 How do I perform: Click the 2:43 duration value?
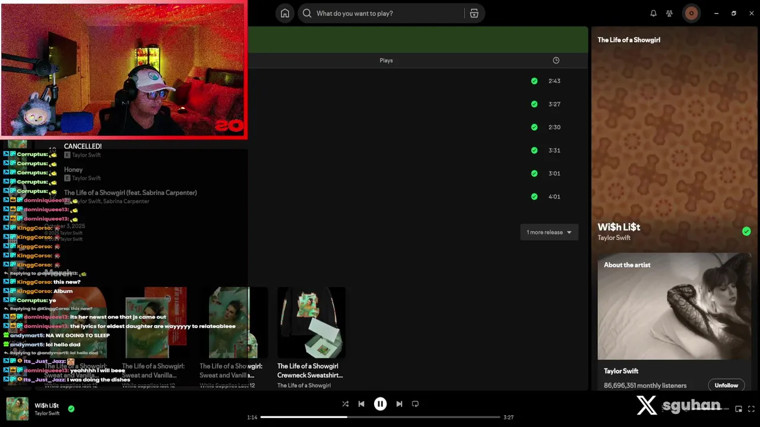[554, 81]
